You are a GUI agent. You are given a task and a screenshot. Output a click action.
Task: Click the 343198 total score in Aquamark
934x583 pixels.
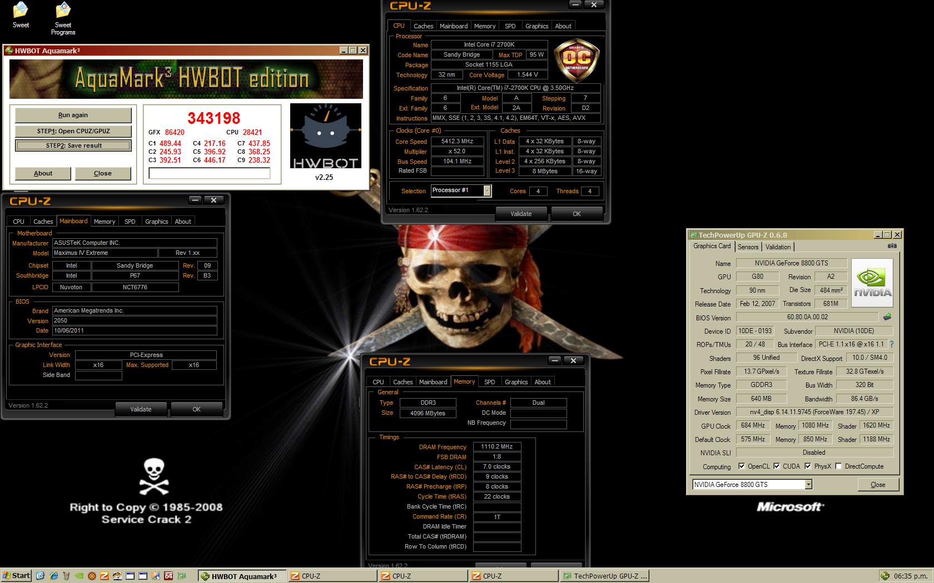pyautogui.click(x=214, y=118)
